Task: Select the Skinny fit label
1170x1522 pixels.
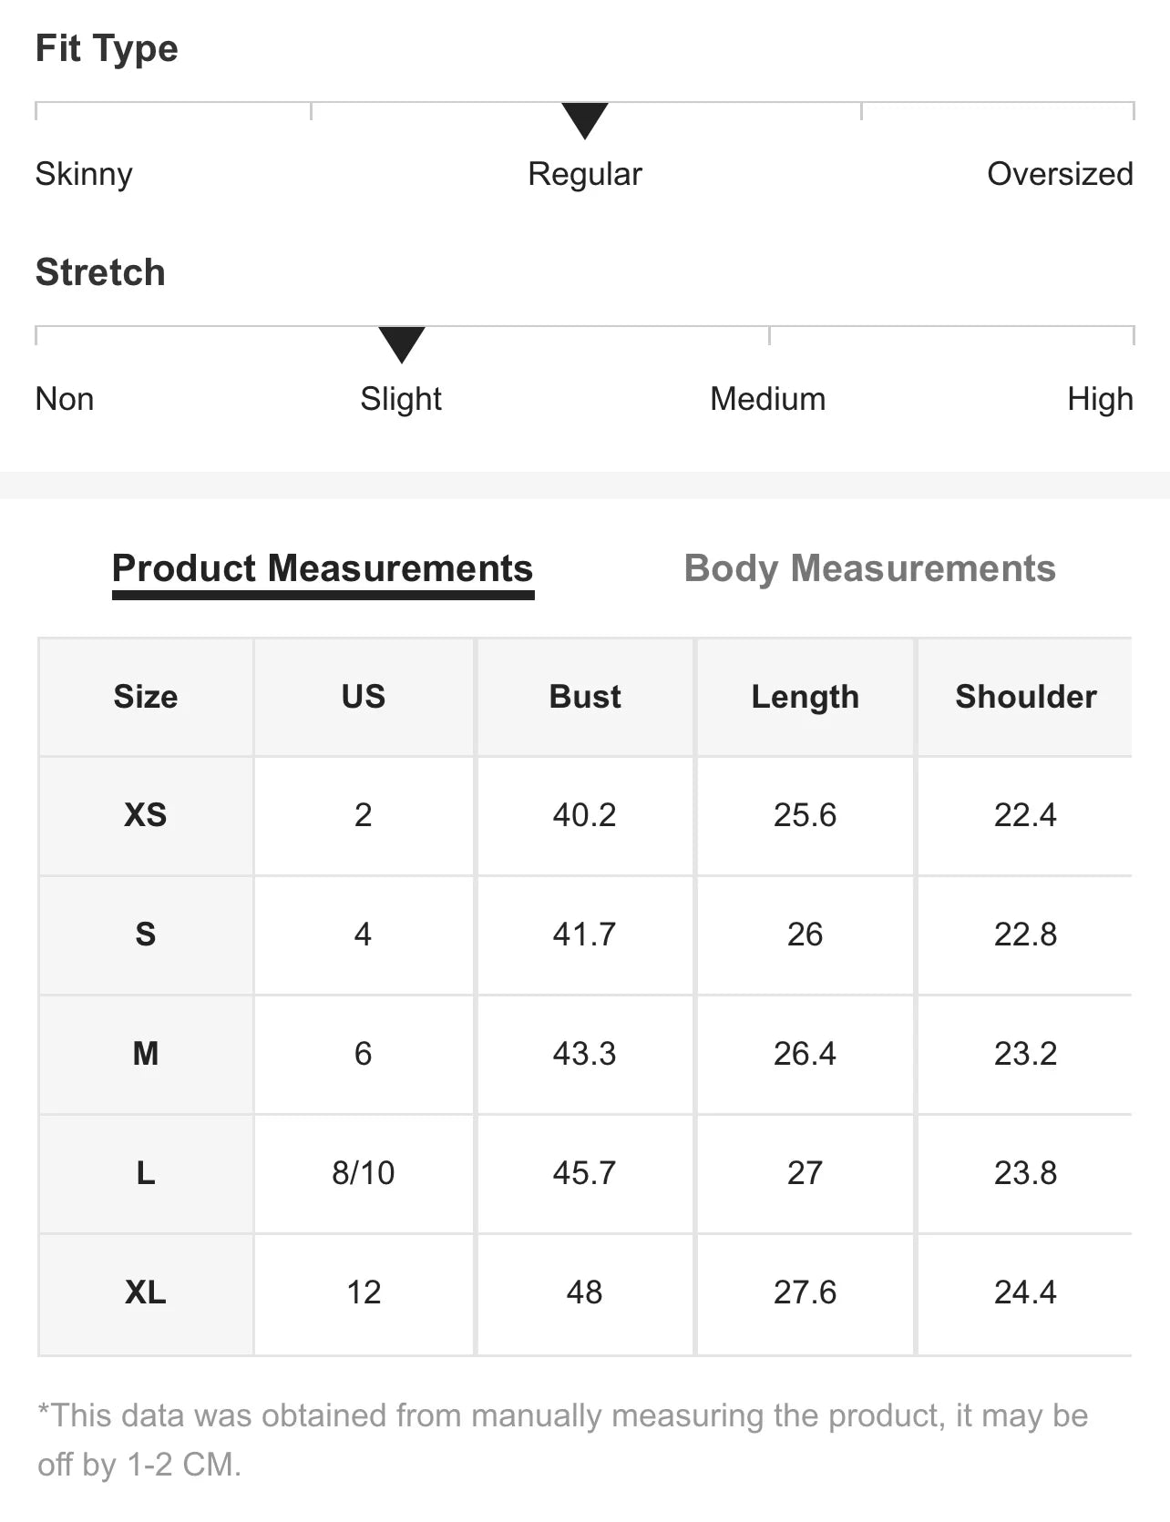Action: (x=84, y=174)
